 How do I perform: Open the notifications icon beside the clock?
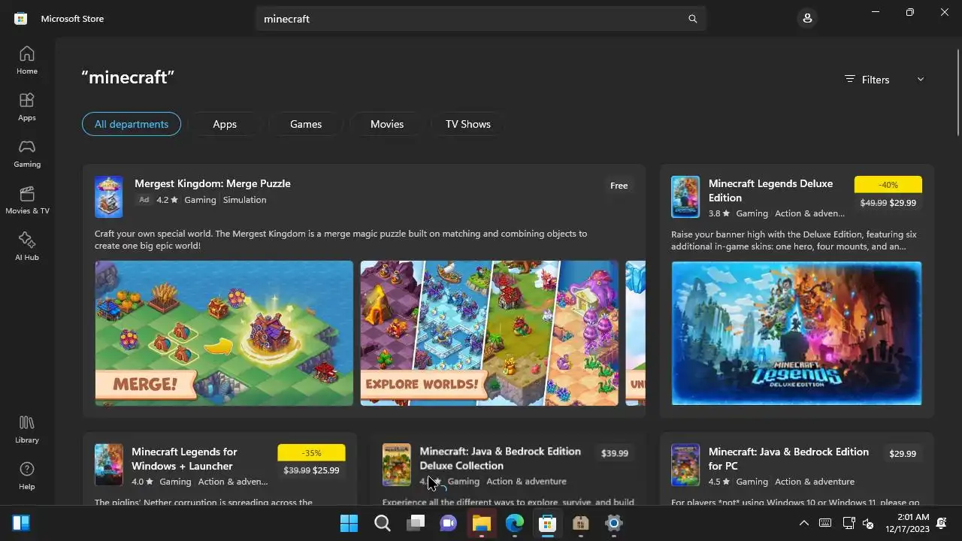point(942,523)
